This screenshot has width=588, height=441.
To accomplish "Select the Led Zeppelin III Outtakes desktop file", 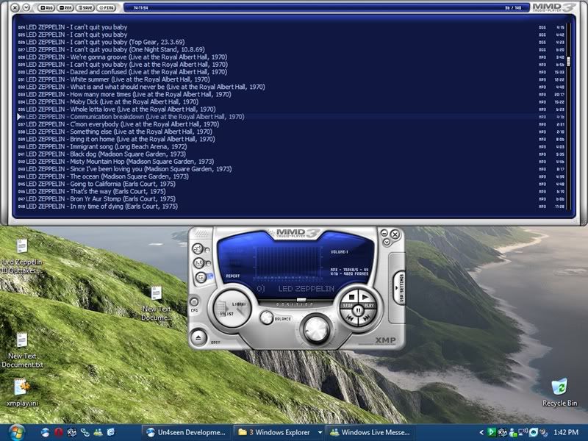I will coord(22,257).
